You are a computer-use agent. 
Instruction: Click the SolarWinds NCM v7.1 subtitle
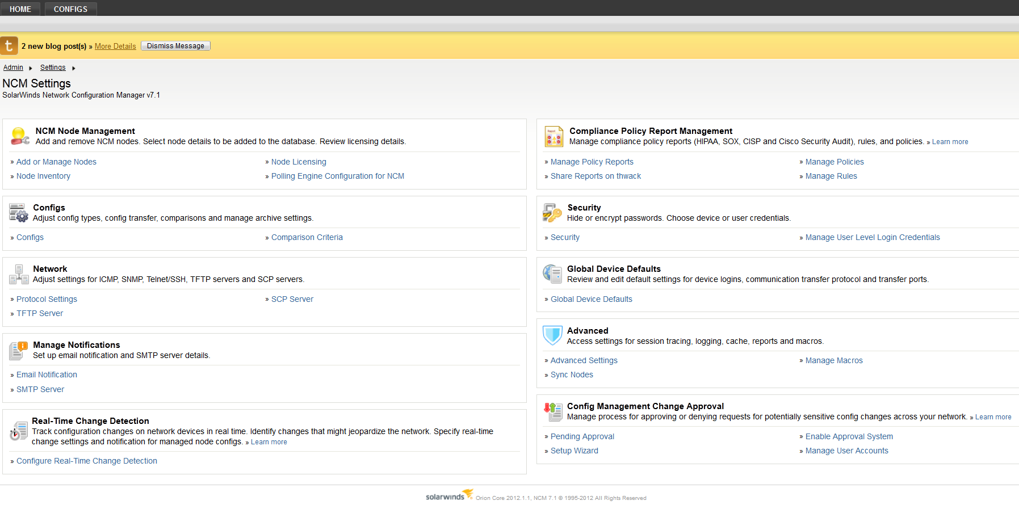pos(81,95)
